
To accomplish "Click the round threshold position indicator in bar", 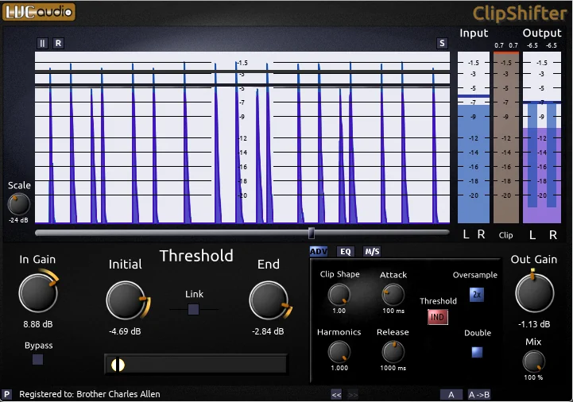I will tap(118, 365).
